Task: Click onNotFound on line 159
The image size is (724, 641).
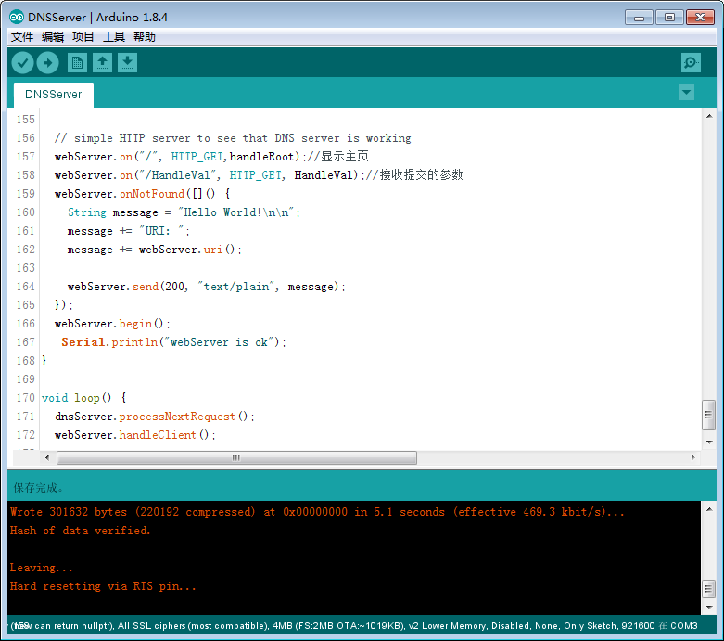Action: (x=152, y=194)
